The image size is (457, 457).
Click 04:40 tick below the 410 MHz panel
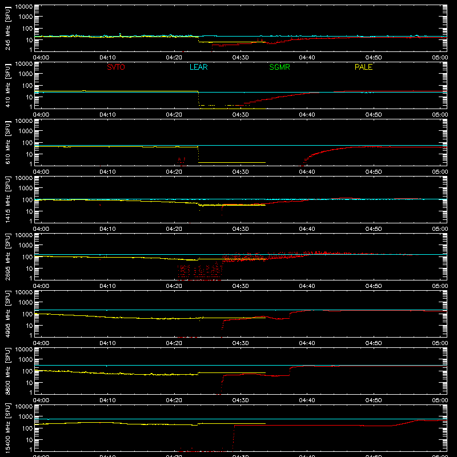tap(307, 115)
